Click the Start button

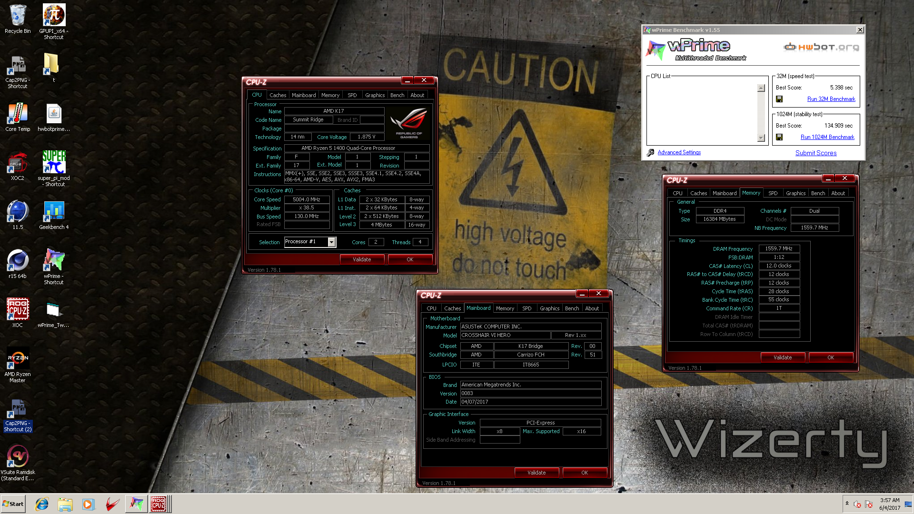click(13, 504)
